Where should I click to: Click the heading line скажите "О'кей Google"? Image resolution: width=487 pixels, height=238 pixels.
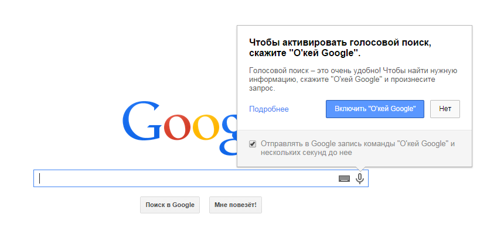pyautogui.click(x=305, y=53)
